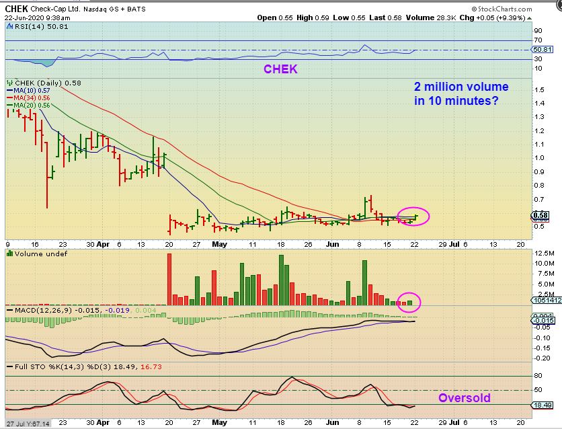Click the 'High 0.59' header value
The height and width of the screenshot is (429, 562).
point(313,18)
